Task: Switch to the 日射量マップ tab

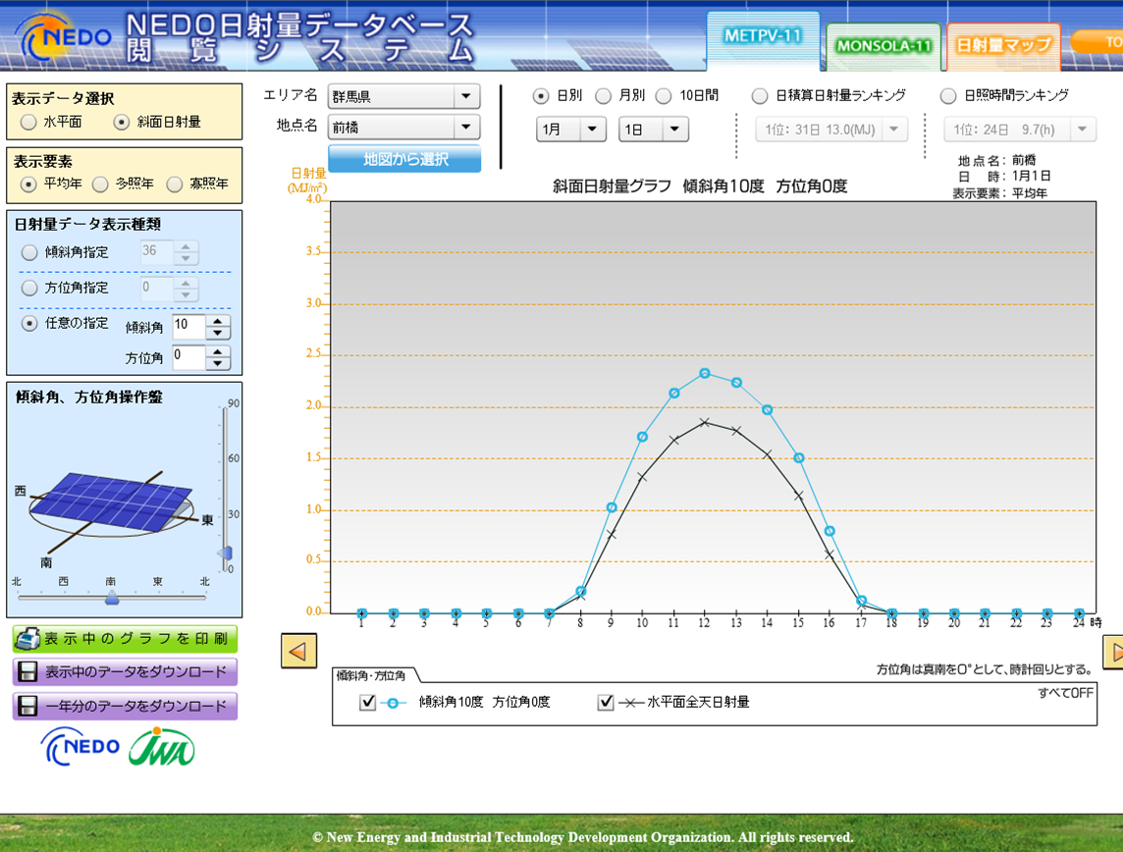Action: 1003,46
